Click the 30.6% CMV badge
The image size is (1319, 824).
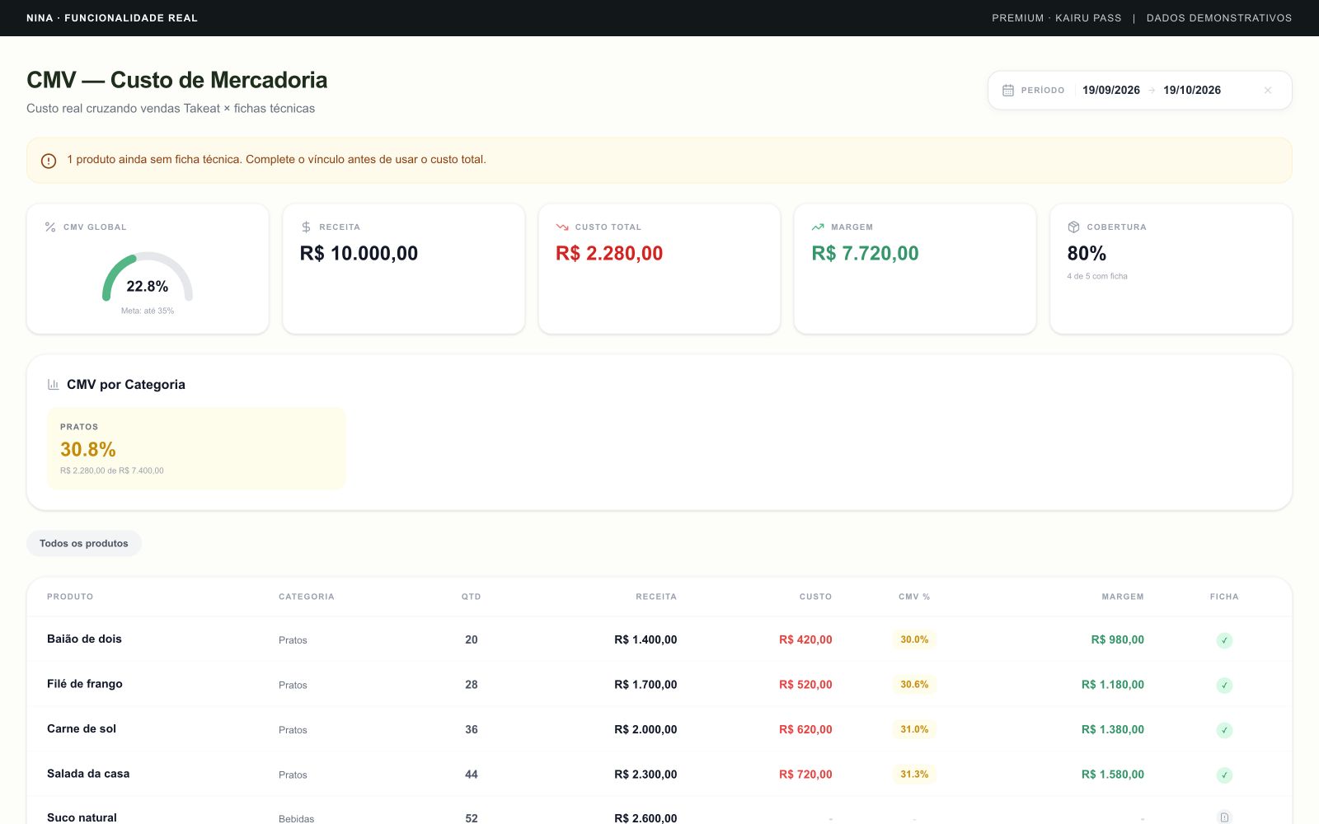[x=914, y=685]
